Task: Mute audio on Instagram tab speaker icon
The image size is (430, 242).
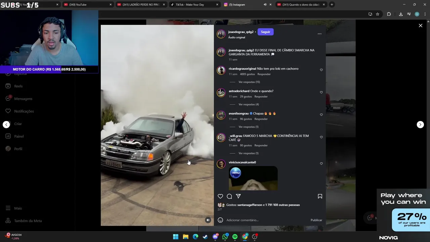Action: pyautogui.click(x=265, y=5)
